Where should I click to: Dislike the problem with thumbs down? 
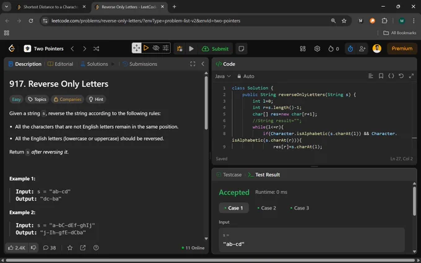(33, 248)
